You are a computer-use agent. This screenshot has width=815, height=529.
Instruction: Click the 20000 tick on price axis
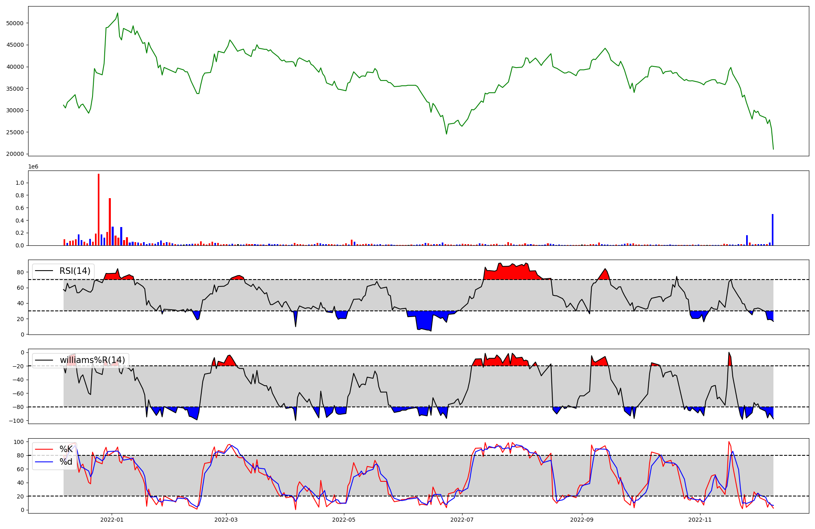pos(15,154)
